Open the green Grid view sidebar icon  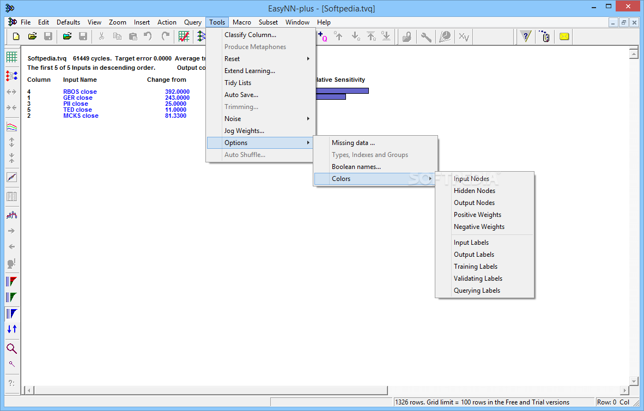click(x=12, y=57)
